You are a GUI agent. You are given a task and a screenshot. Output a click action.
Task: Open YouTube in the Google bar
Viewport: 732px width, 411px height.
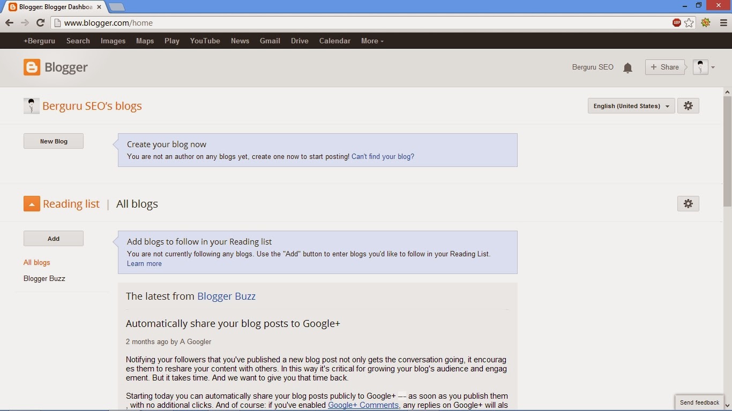point(205,41)
